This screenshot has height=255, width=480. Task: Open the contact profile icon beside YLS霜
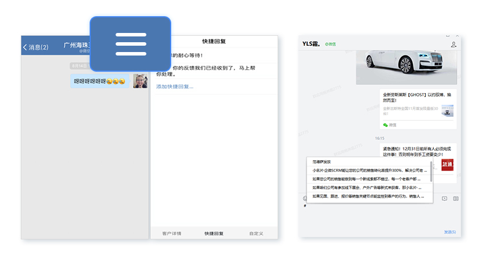453,45
